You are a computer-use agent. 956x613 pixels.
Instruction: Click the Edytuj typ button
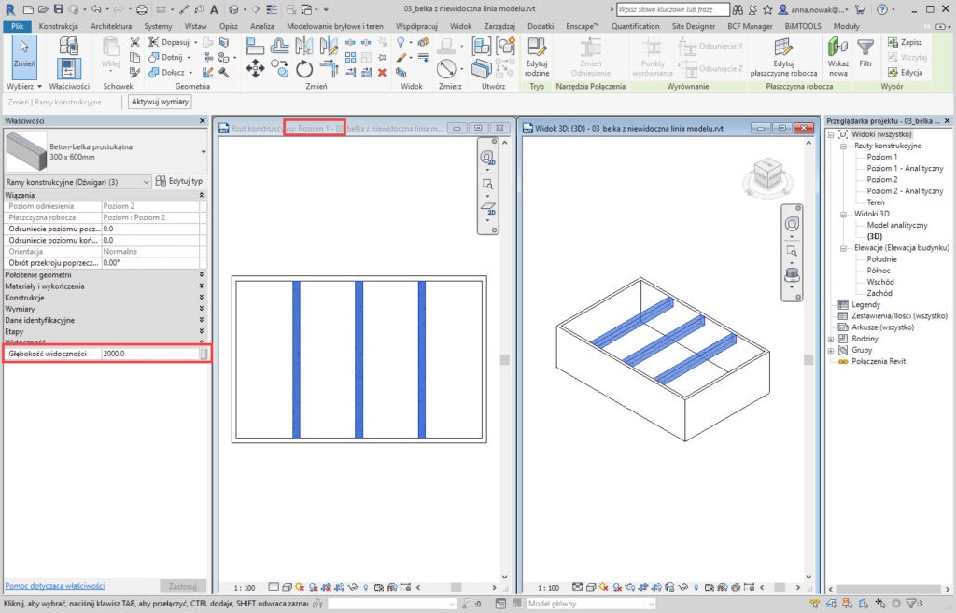point(178,181)
